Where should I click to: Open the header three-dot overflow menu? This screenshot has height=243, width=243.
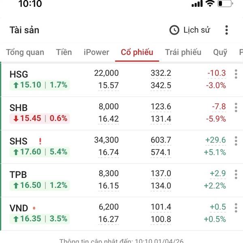[x=226, y=30]
